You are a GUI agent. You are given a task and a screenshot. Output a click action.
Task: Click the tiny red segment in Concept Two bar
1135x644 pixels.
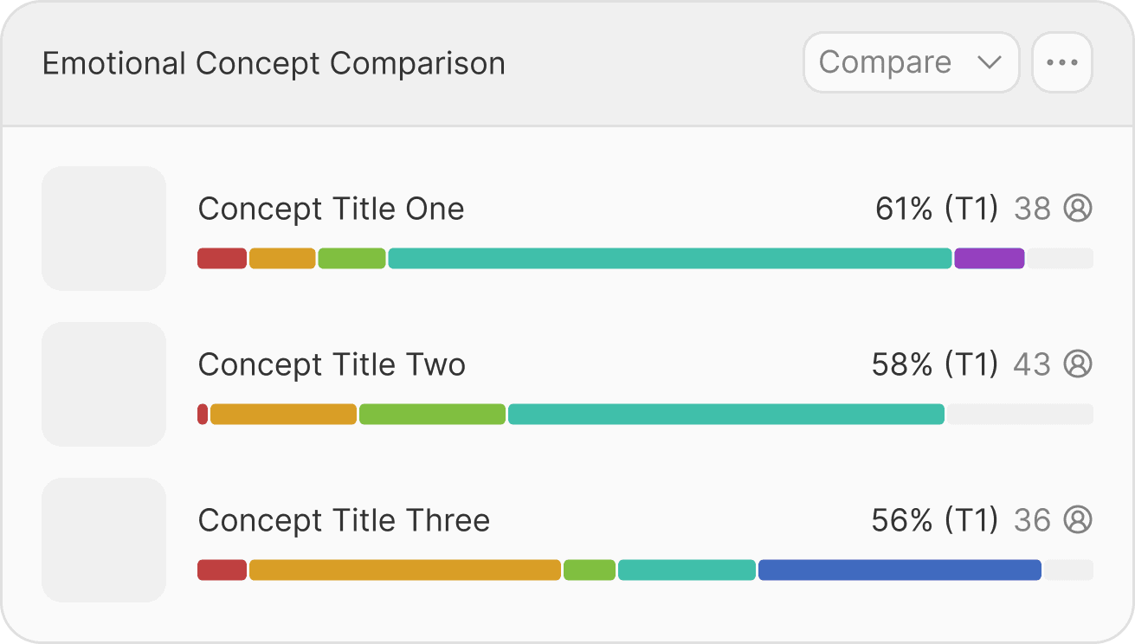[x=203, y=414]
